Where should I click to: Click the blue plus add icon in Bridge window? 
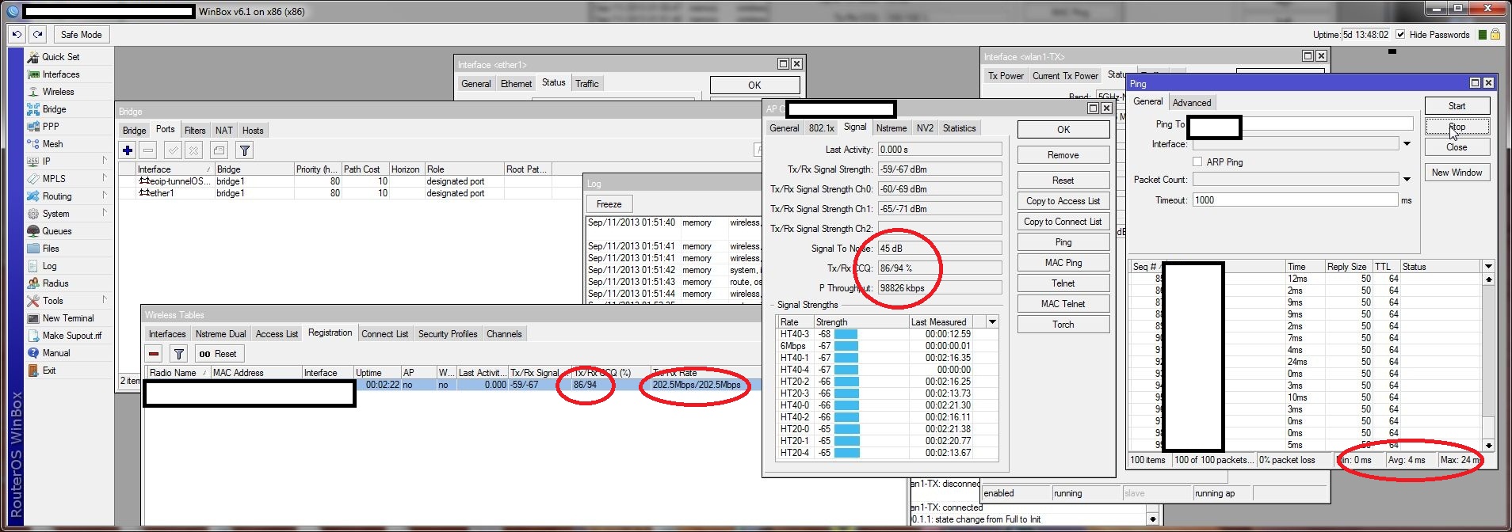click(128, 150)
